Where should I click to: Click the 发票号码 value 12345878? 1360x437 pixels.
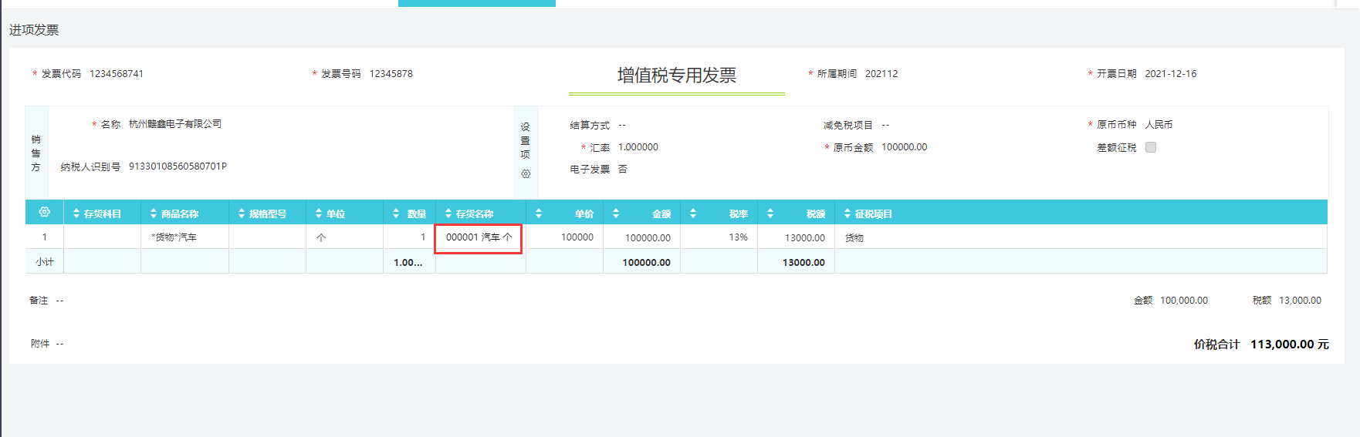coord(391,74)
